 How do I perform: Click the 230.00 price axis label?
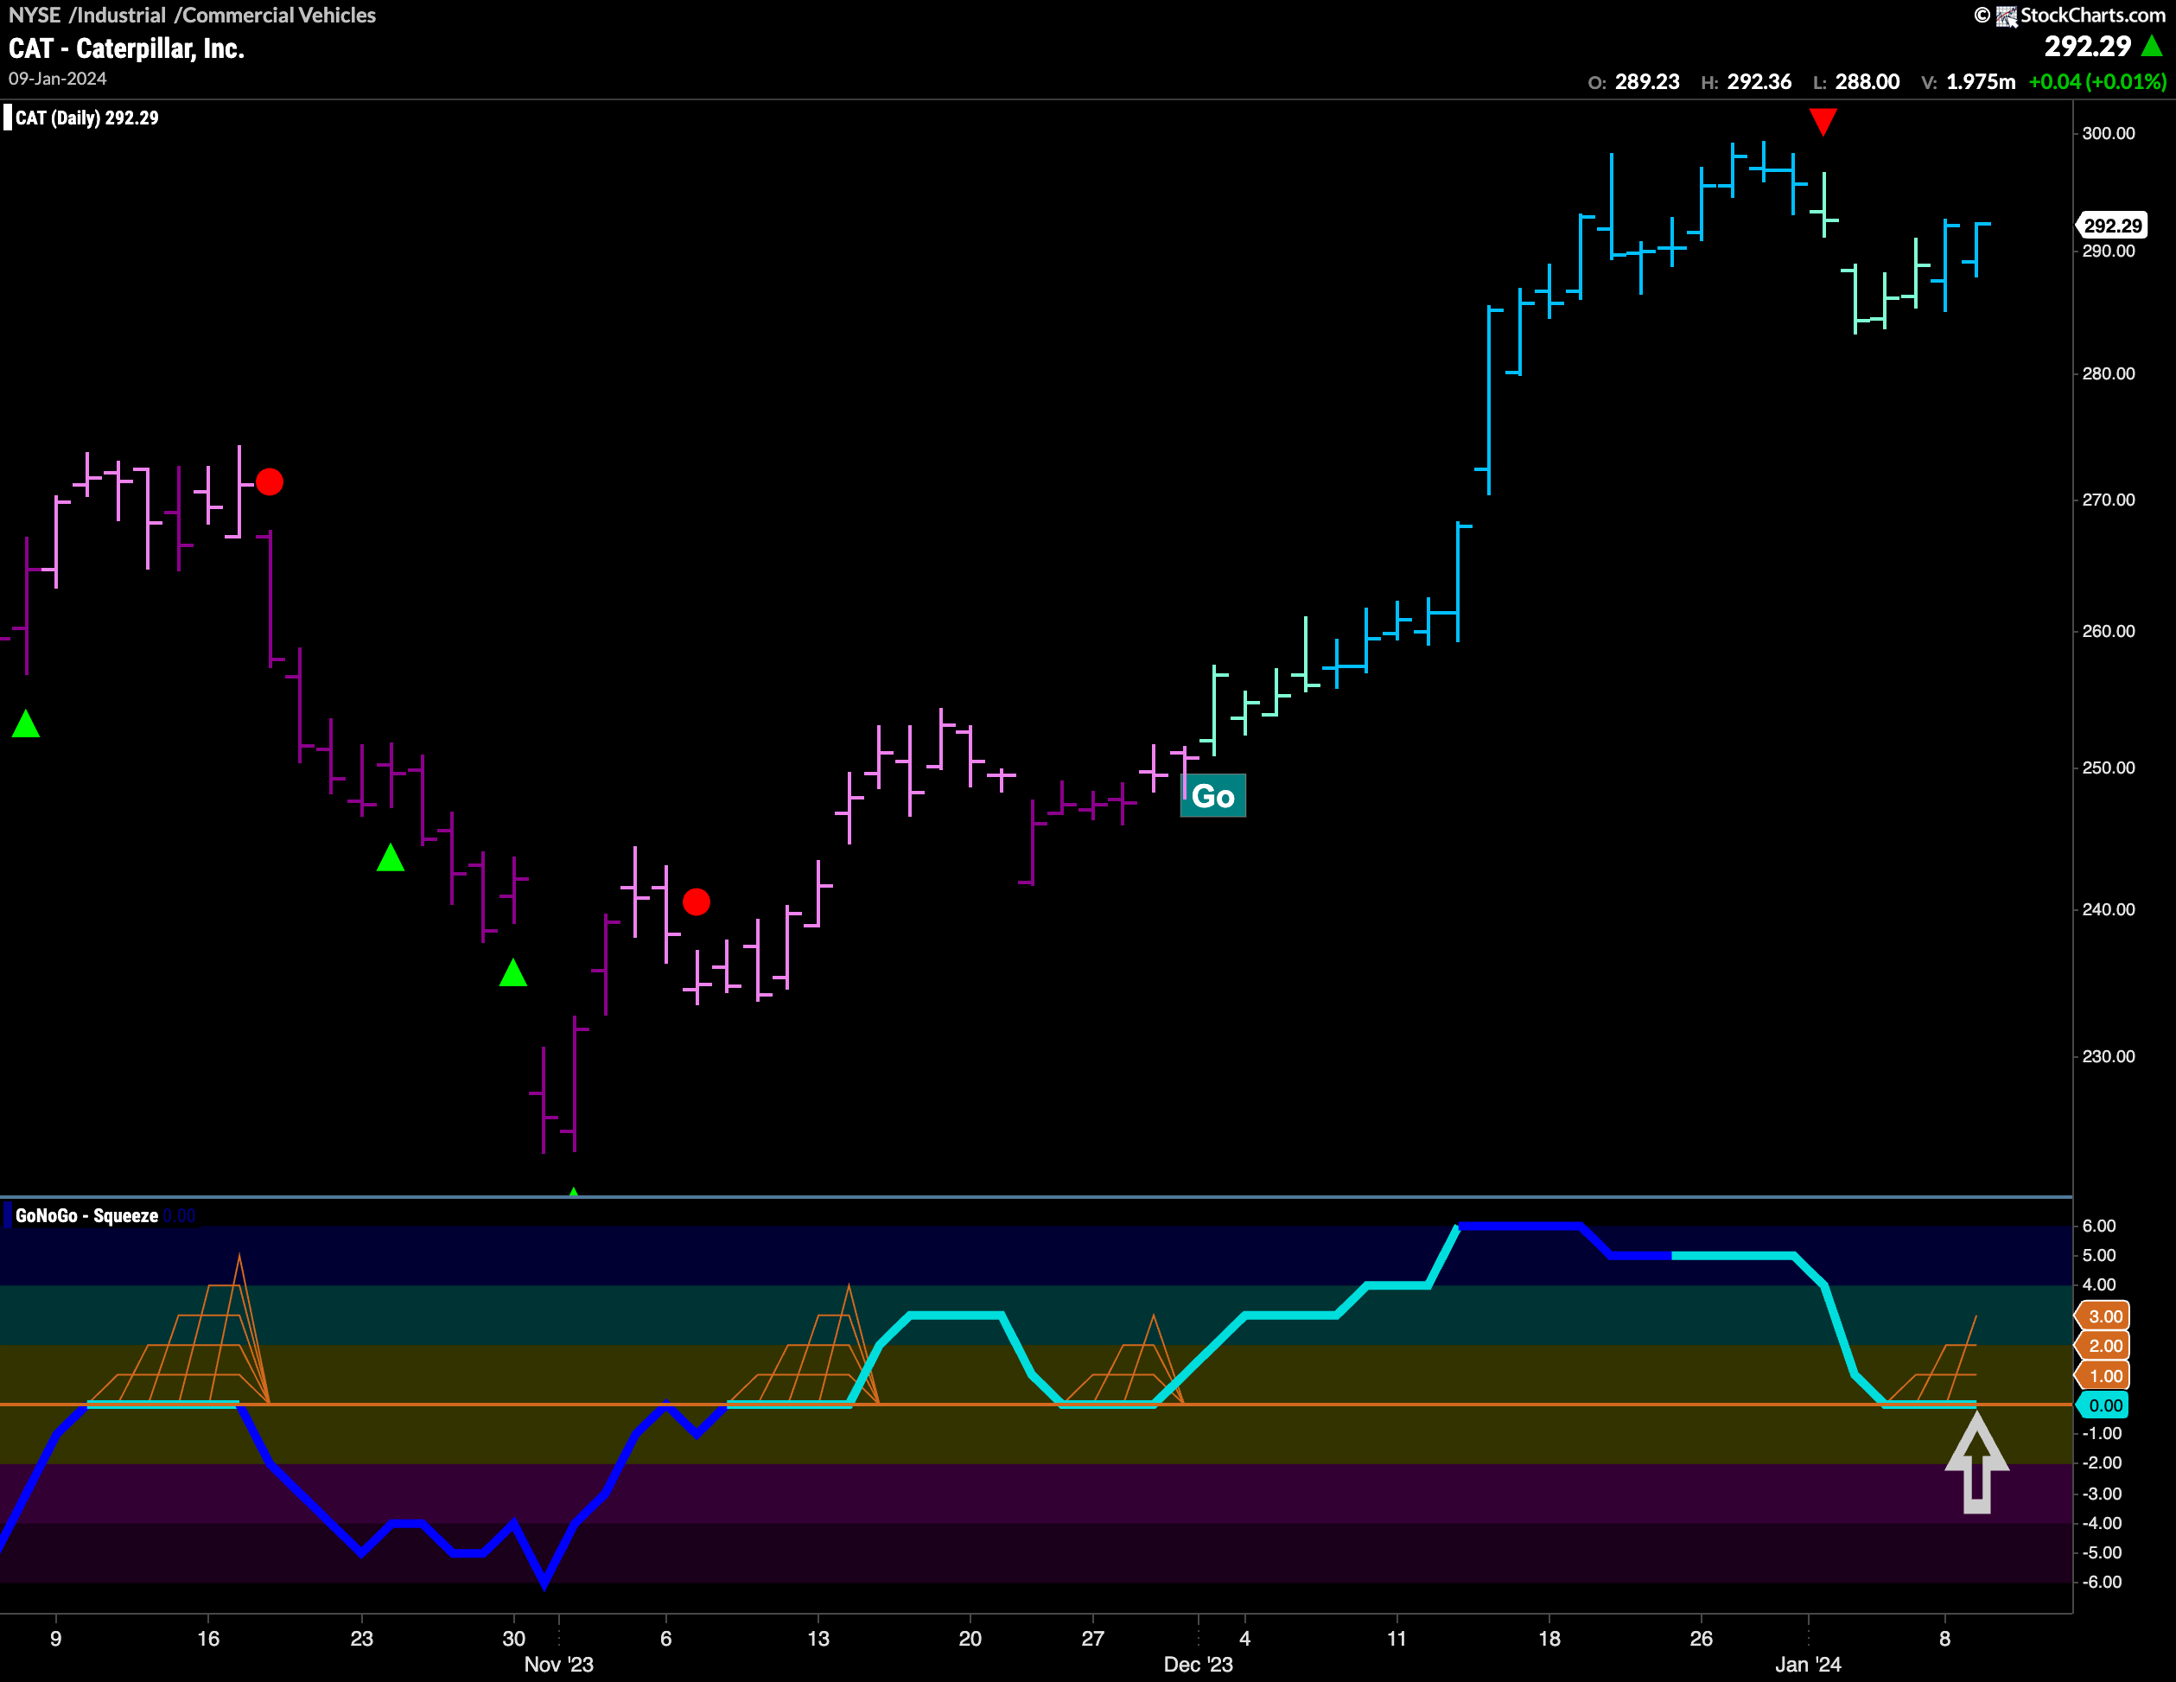click(2109, 1056)
